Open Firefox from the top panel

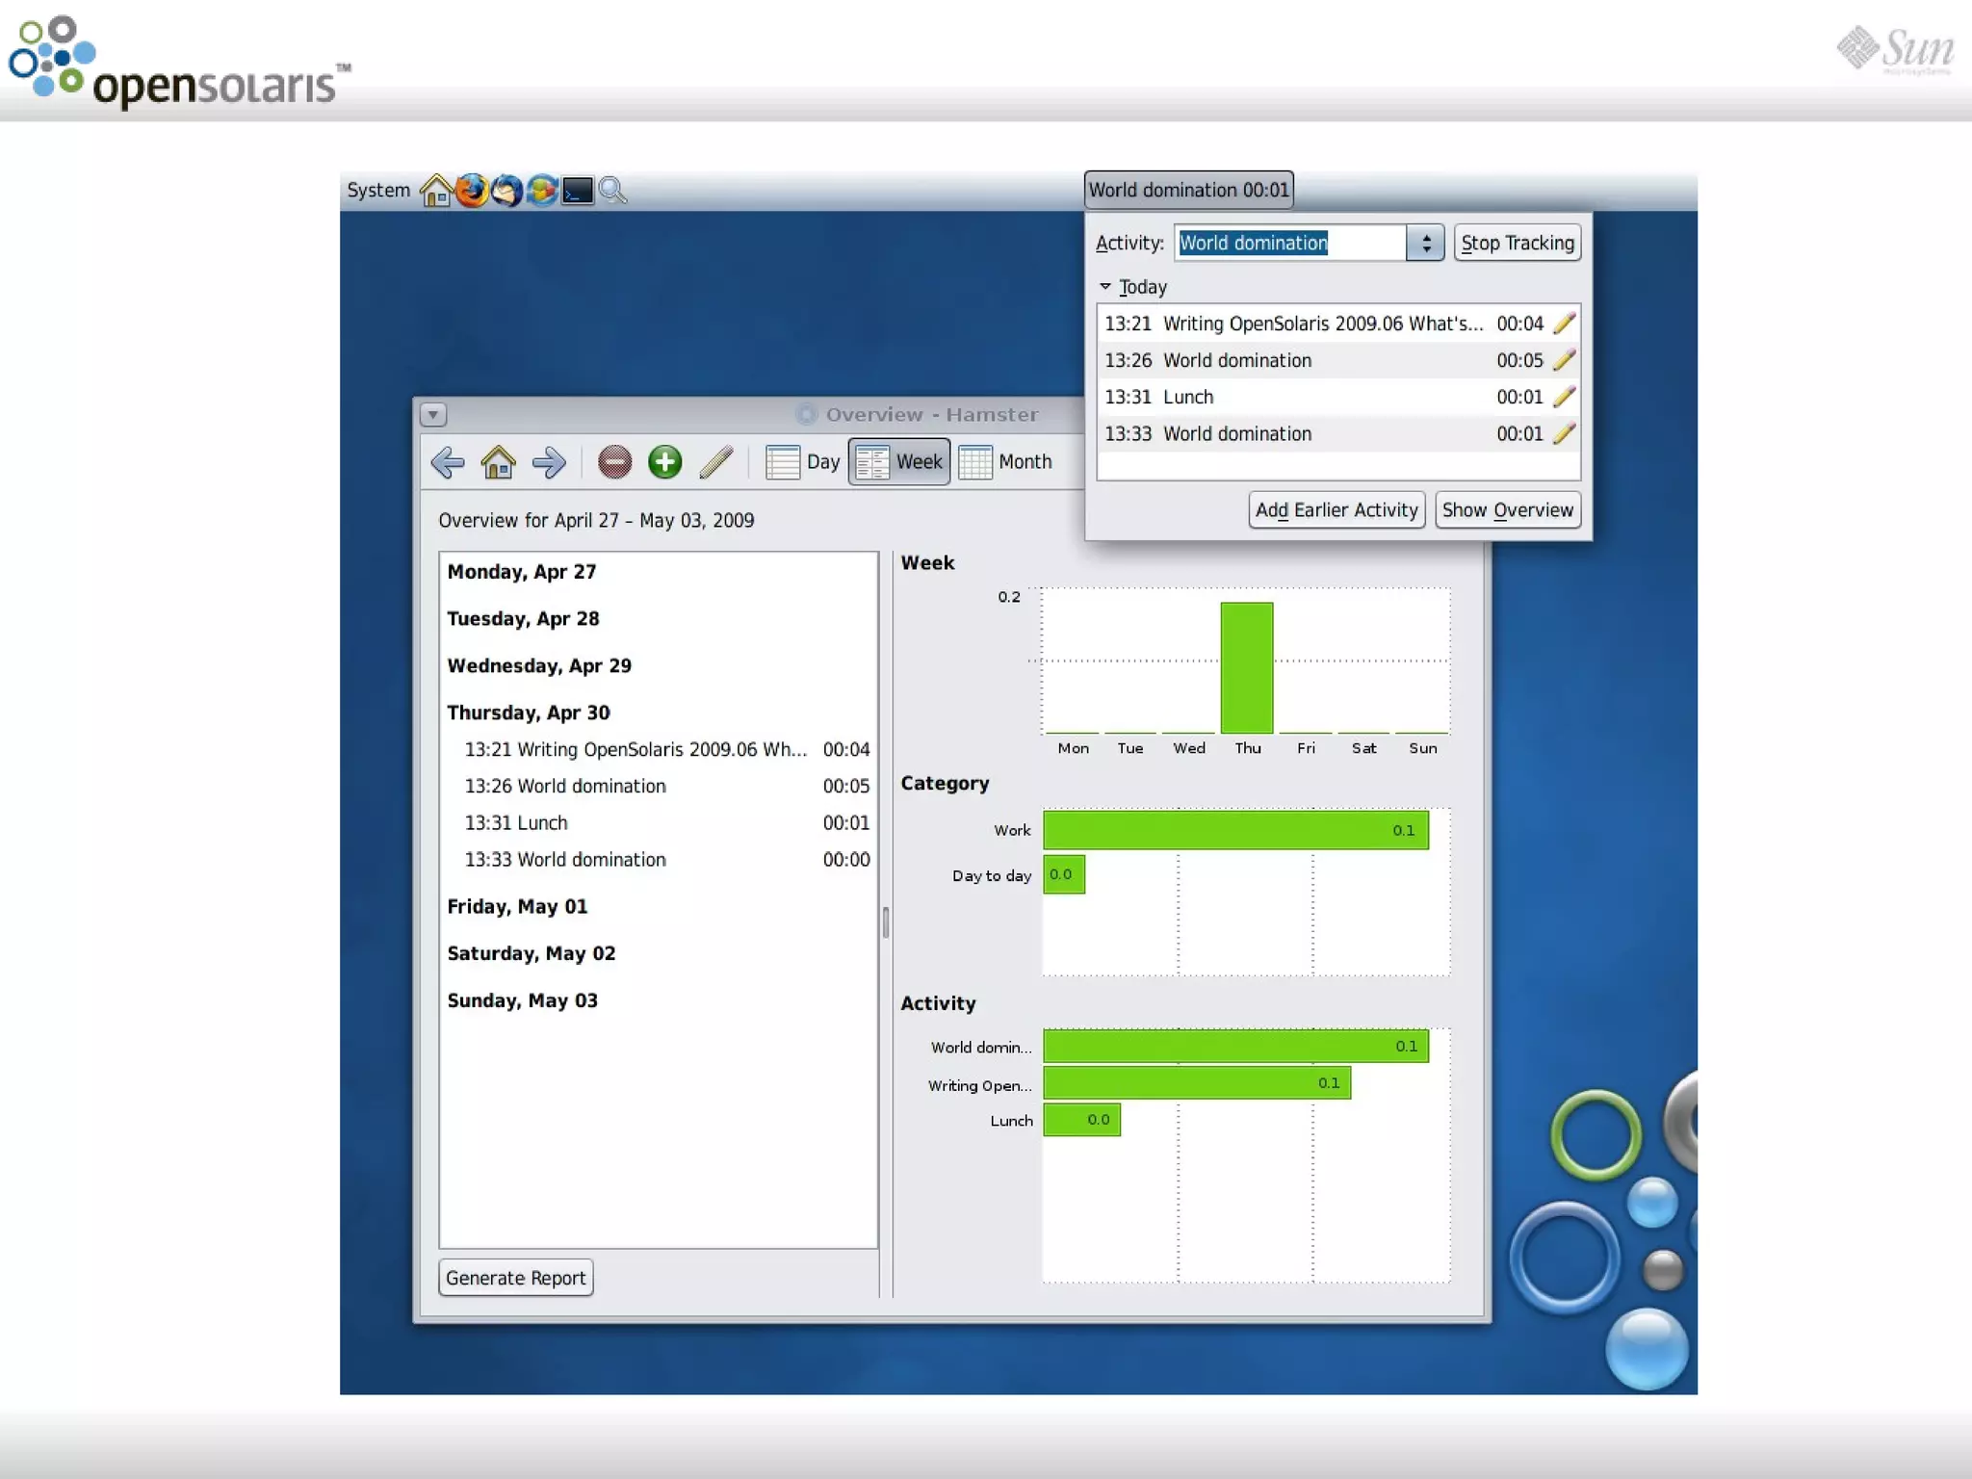tap(472, 191)
